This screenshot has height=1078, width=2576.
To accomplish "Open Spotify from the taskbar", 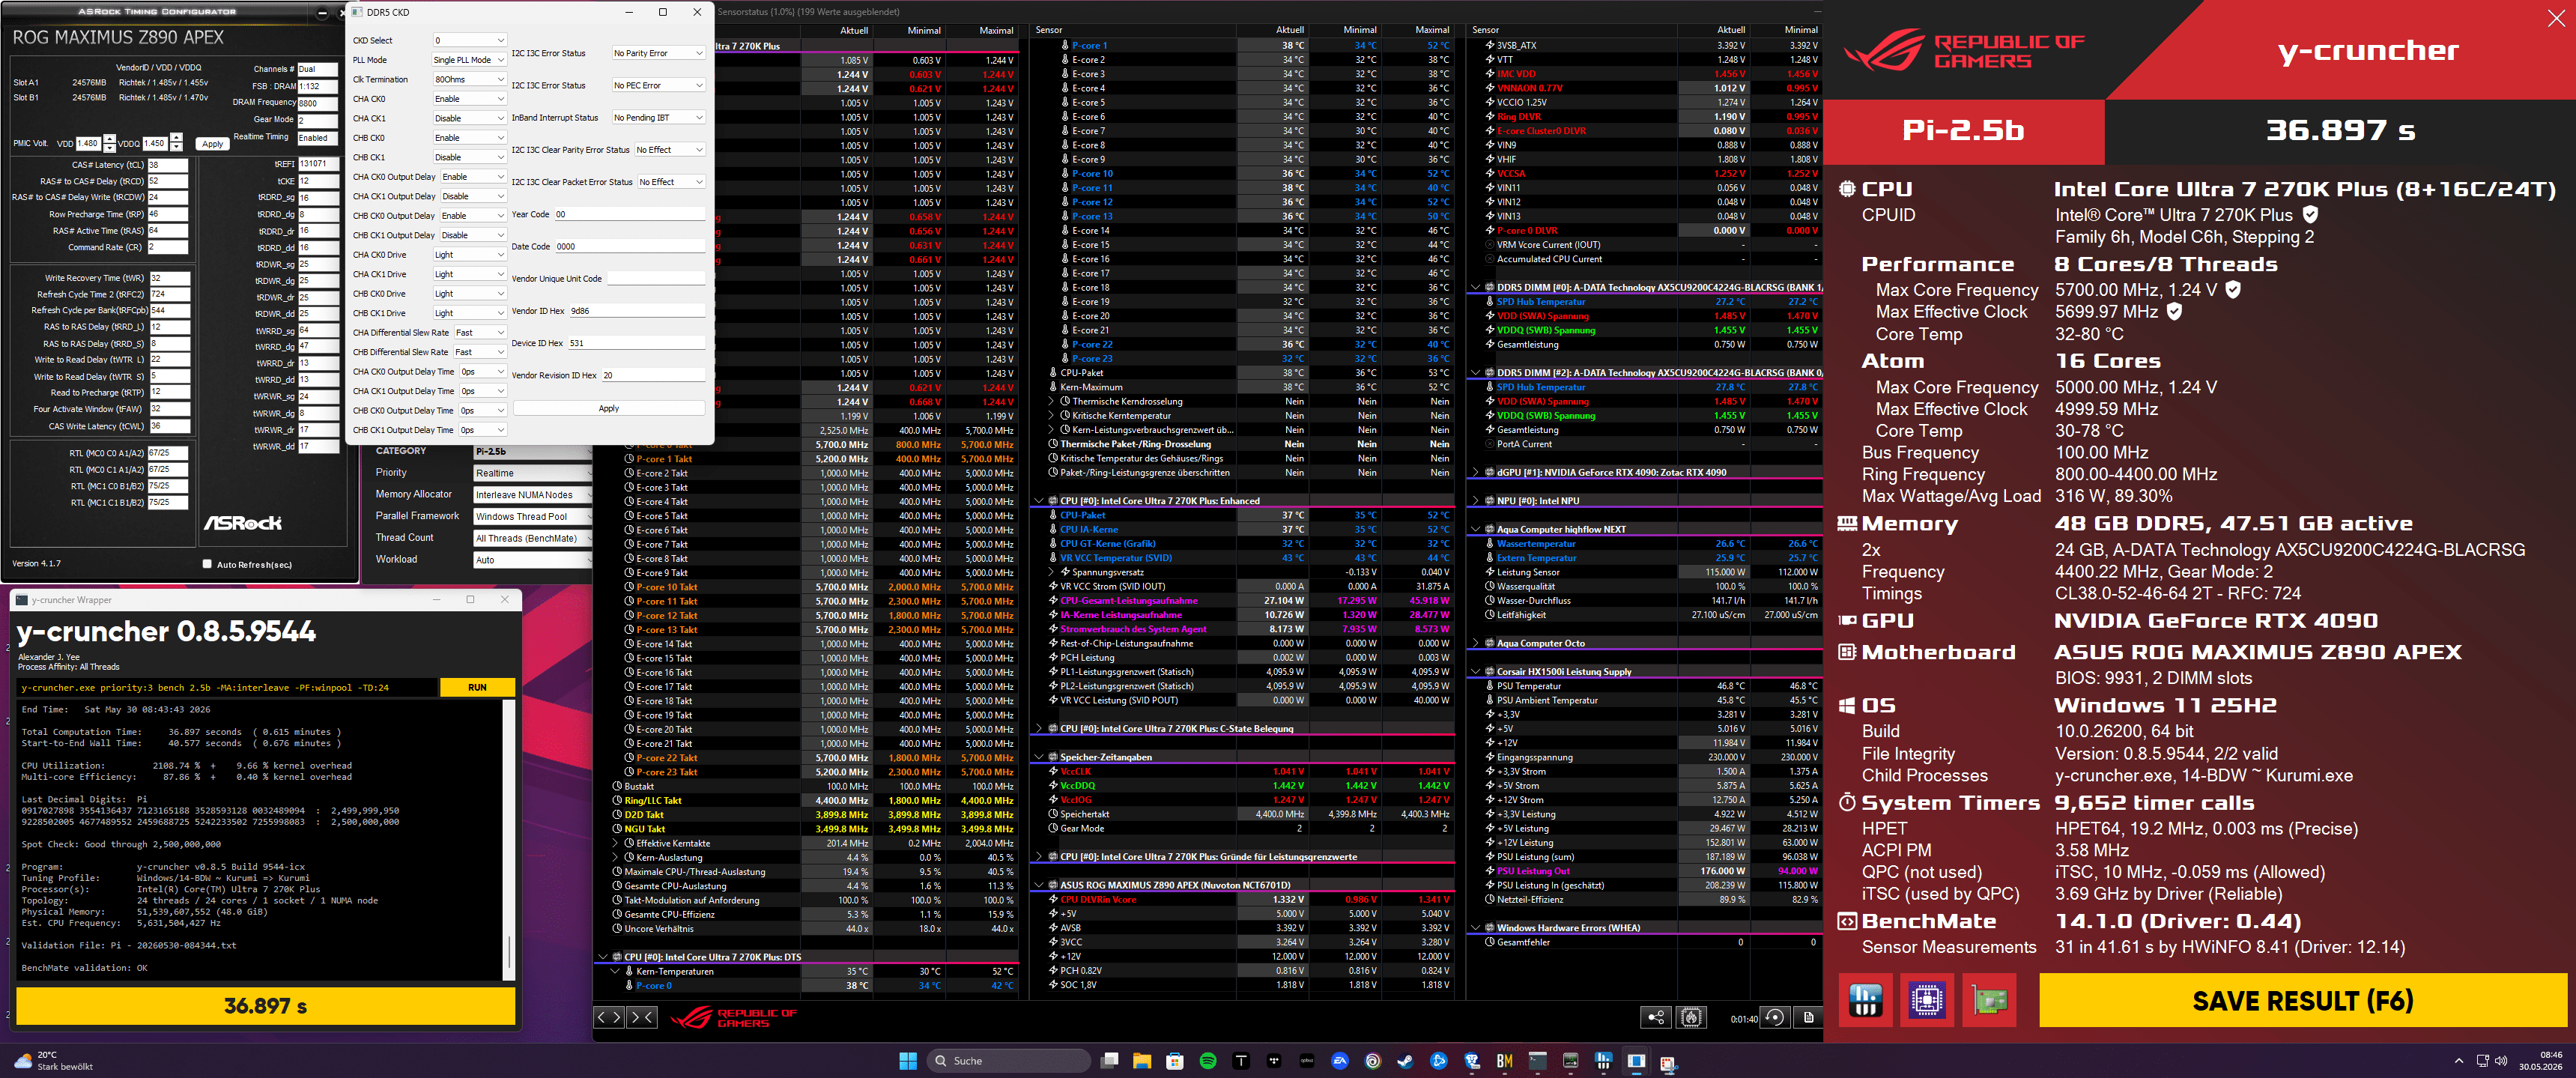I will [x=1208, y=1061].
